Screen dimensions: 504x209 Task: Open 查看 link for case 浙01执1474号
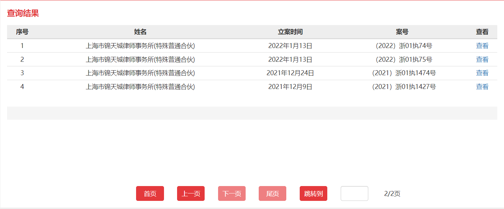482,73
